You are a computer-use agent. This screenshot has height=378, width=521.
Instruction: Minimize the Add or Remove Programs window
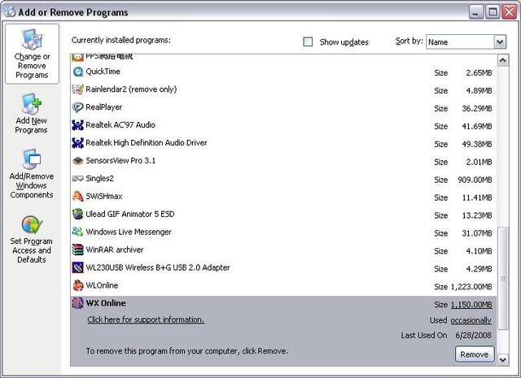coord(475,12)
